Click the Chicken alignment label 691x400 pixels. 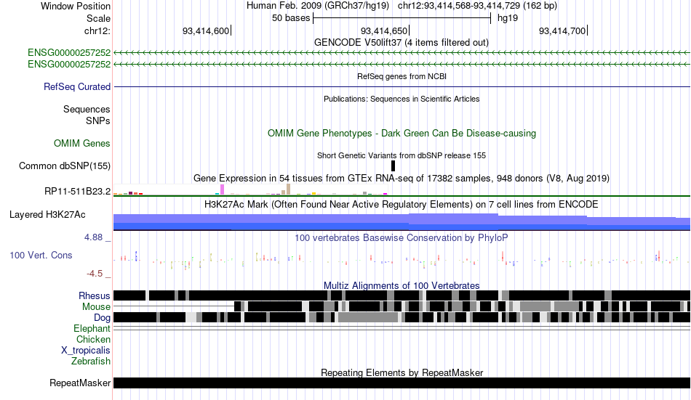click(93, 339)
